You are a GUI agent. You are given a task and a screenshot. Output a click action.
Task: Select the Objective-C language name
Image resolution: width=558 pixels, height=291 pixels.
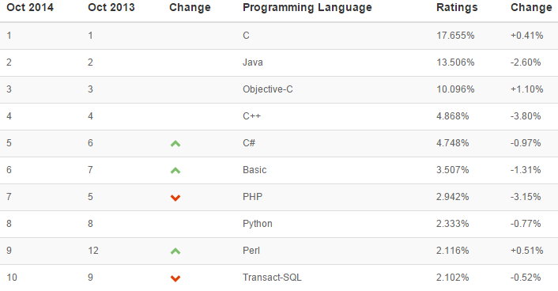[x=268, y=89]
